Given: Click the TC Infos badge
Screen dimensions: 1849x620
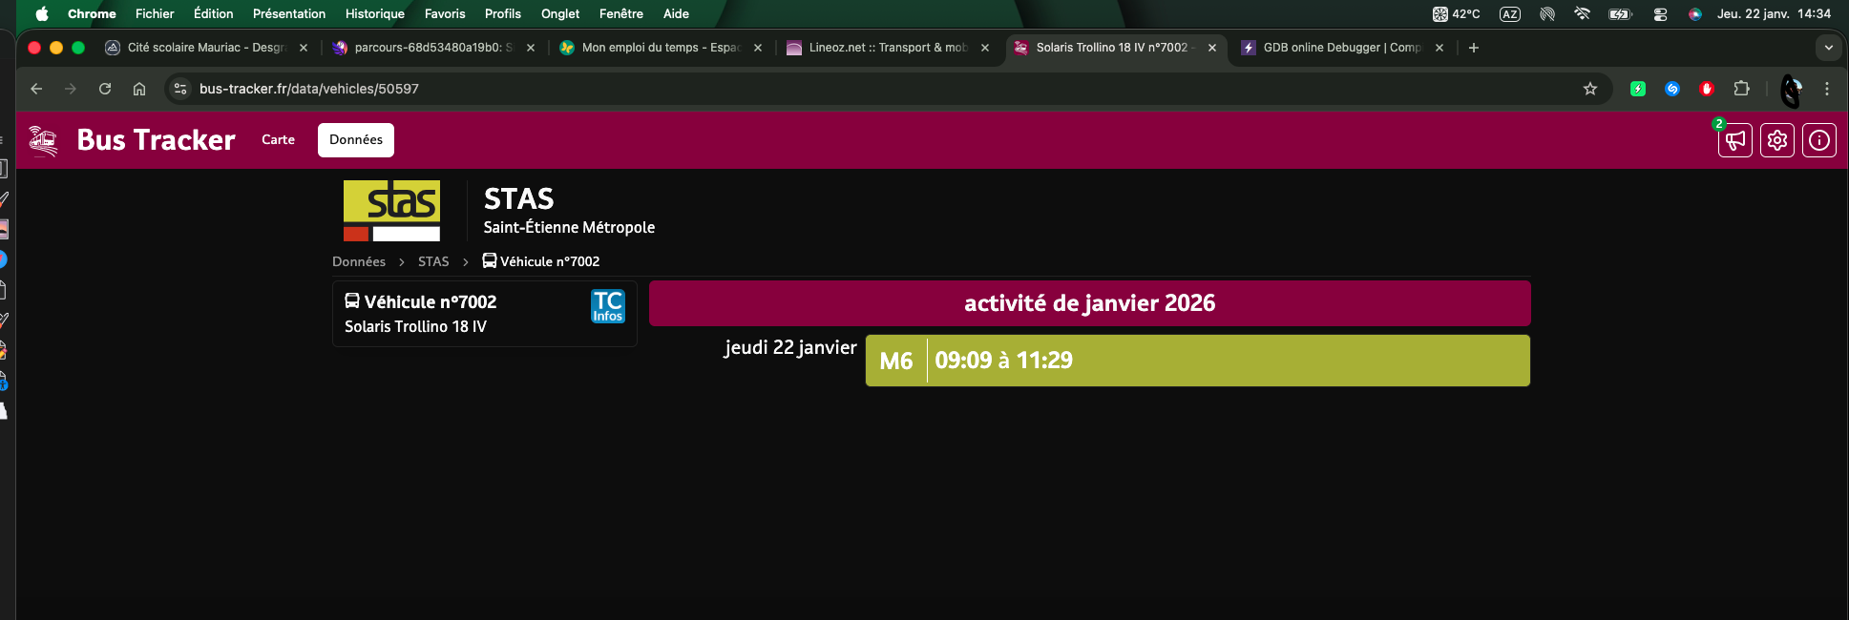Looking at the screenshot, I should point(608,306).
